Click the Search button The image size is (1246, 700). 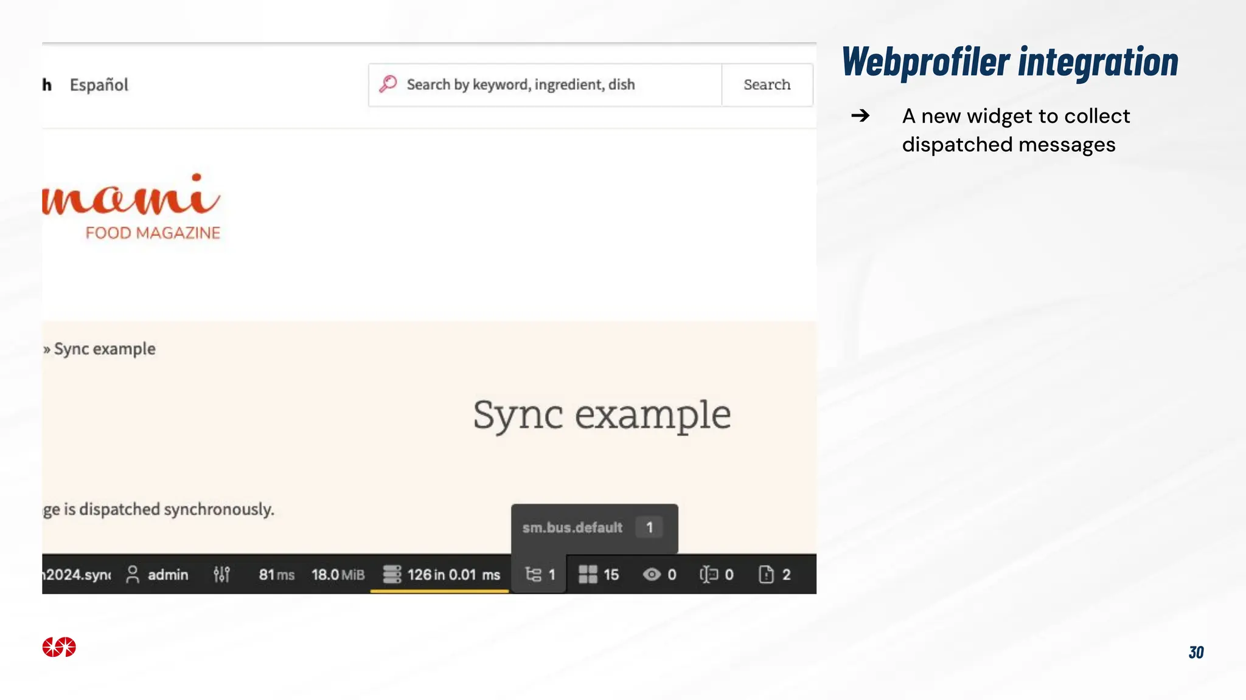[767, 85]
